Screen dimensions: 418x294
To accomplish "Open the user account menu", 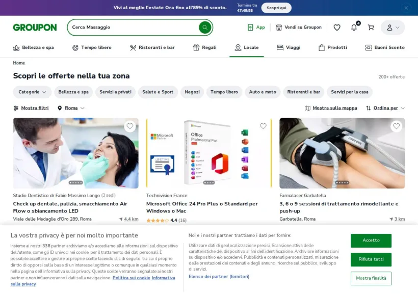I will [393, 28].
